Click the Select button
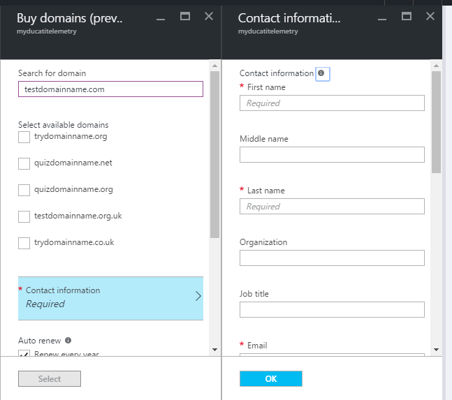This screenshot has height=400, width=452. 50,378
